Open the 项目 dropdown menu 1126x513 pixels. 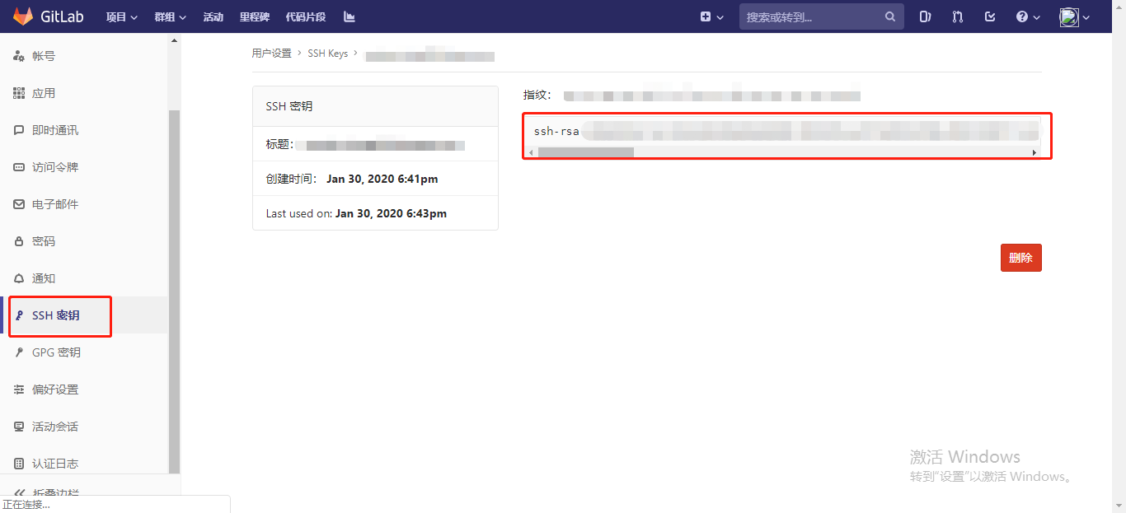pyautogui.click(x=122, y=16)
